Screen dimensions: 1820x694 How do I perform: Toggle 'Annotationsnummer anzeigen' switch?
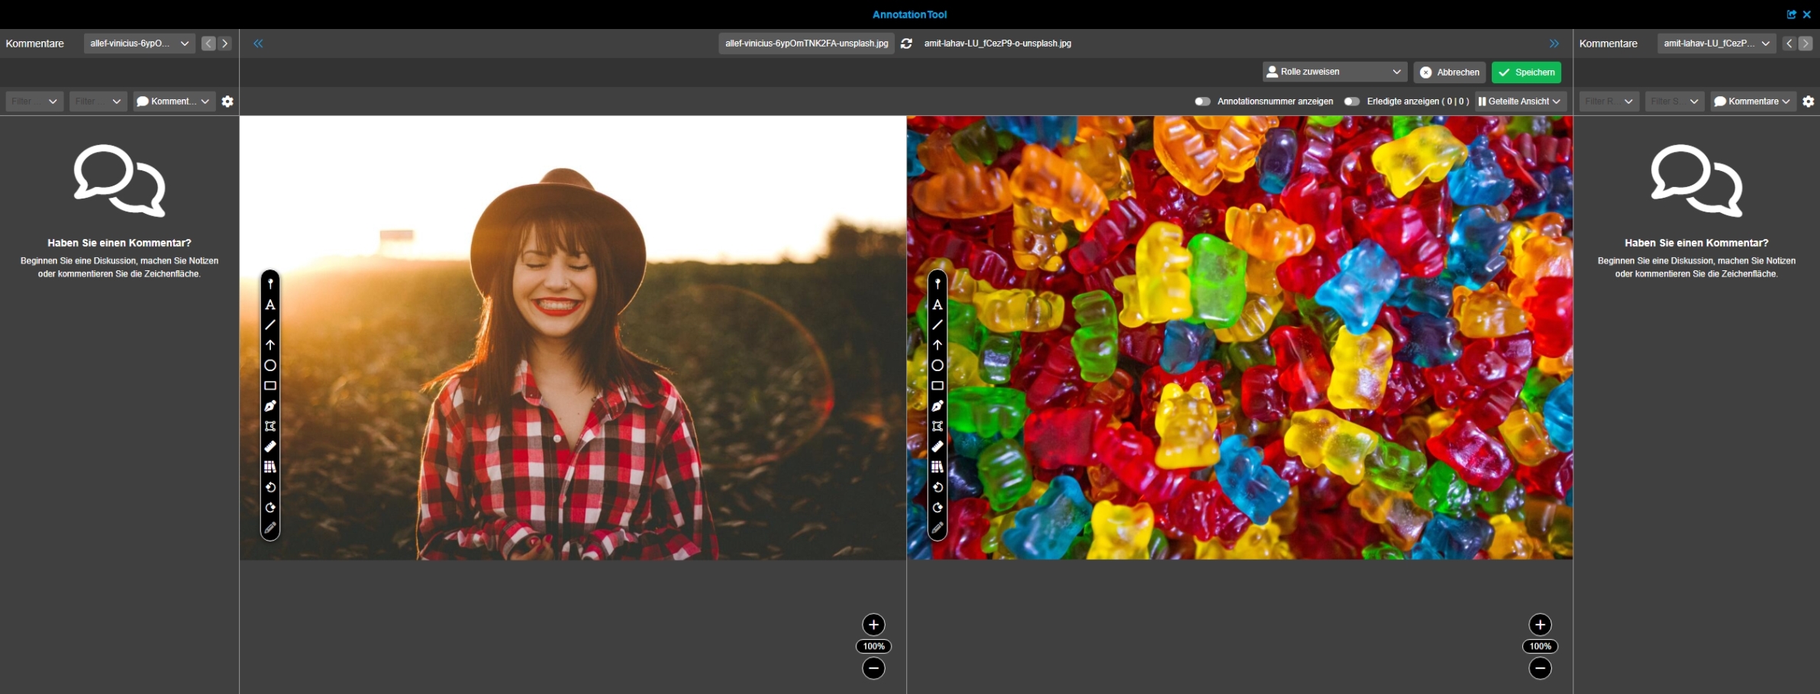pyautogui.click(x=1202, y=102)
